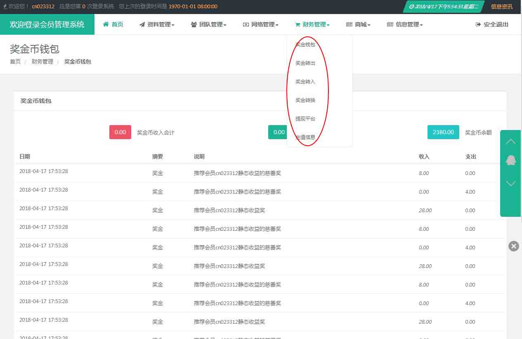Choose 奖金转换 in the dropdown list
Screen dimensions: 522x339
[x=305, y=100]
